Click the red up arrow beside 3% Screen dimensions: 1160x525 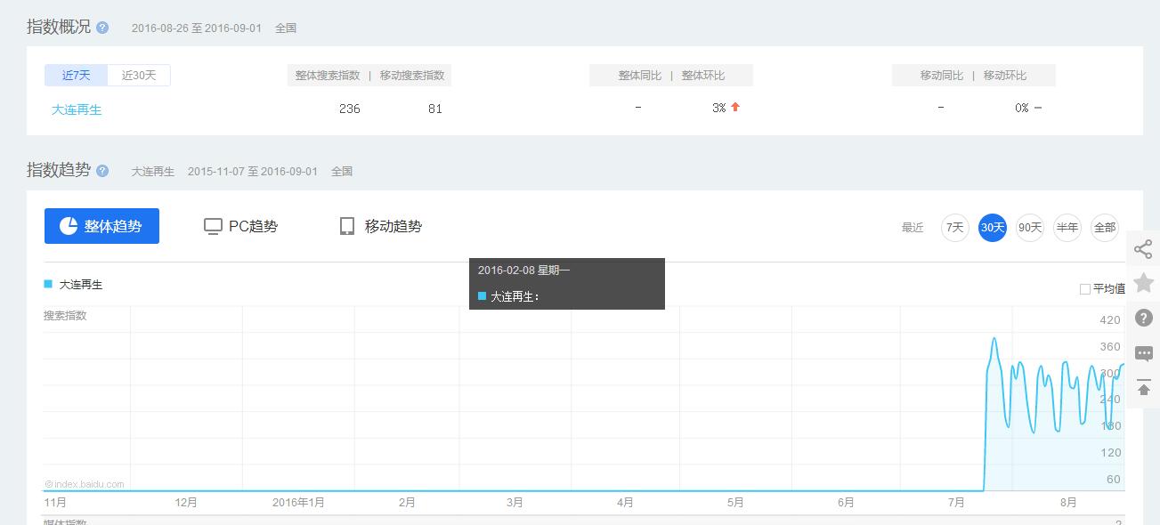735,108
